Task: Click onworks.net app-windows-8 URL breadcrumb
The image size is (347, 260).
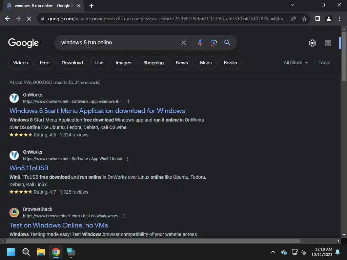Action: pyautogui.click(x=73, y=102)
